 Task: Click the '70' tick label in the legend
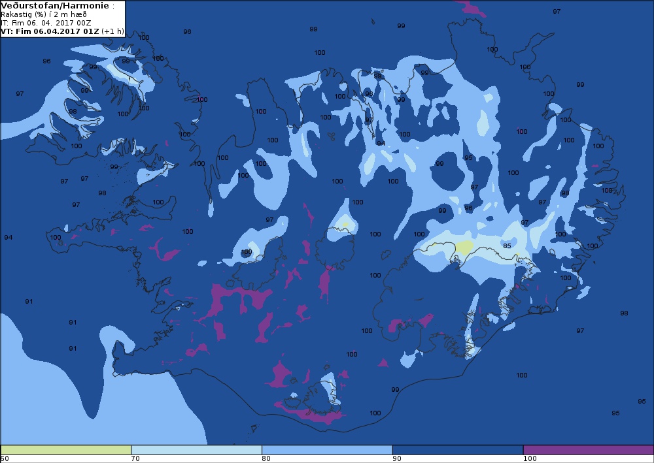click(x=135, y=458)
